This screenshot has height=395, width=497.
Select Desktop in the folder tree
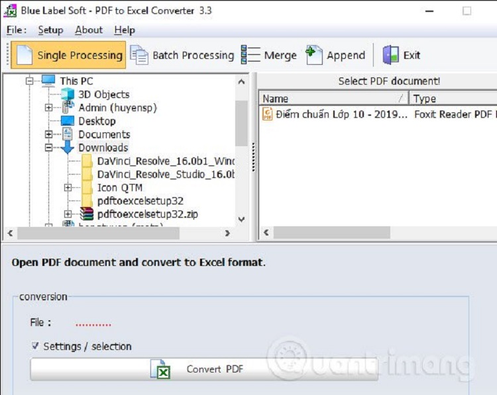(97, 121)
